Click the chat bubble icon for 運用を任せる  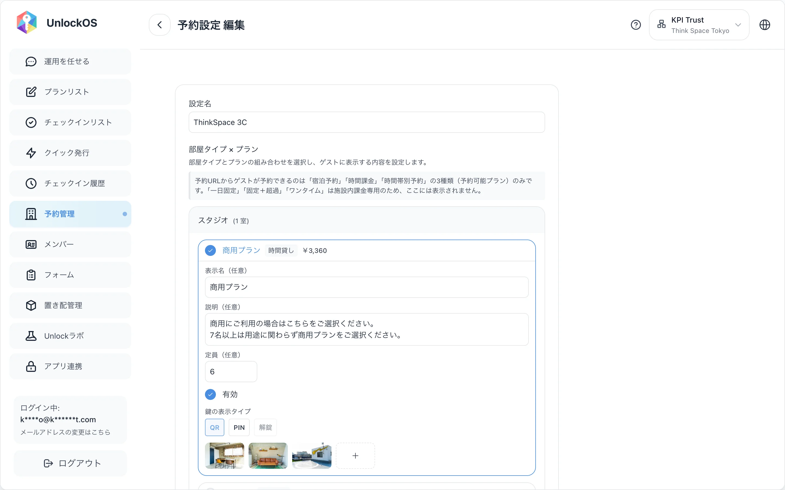31,62
